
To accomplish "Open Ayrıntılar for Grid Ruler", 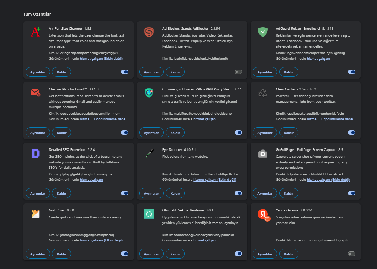I will click(x=38, y=254).
